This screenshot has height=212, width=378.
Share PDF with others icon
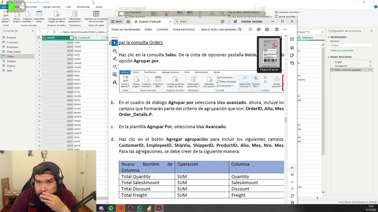(x=277, y=29)
